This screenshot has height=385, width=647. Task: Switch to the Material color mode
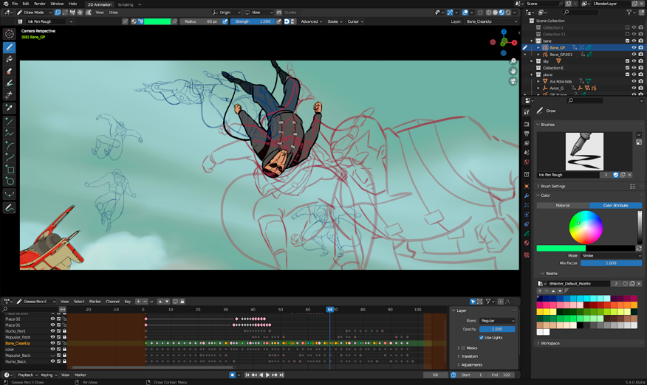563,206
